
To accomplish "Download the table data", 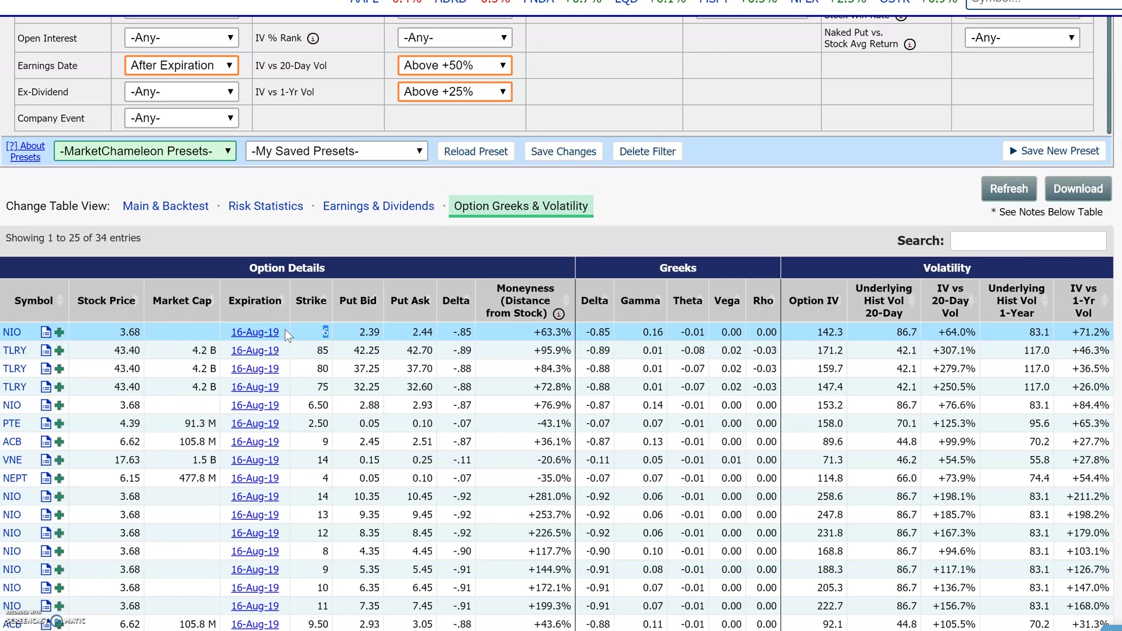I will (x=1078, y=189).
